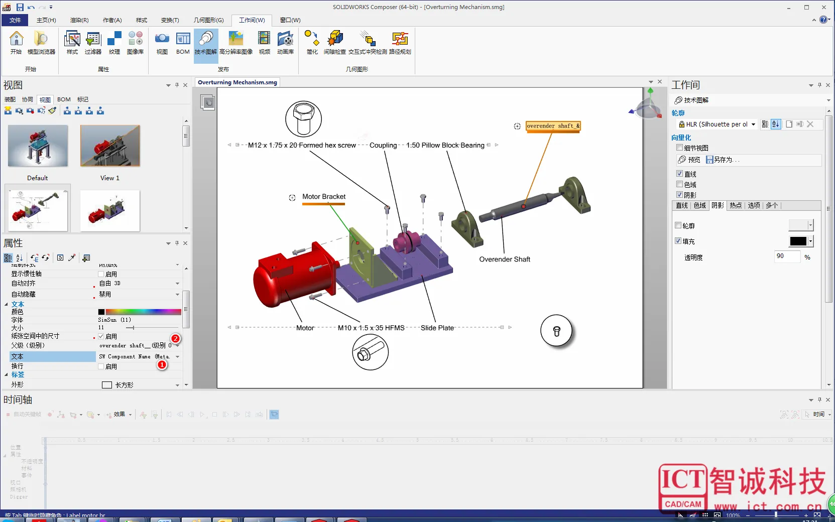Toggle the 色域 color region checkbox
Image resolution: width=835 pixels, height=522 pixels.
(679, 184)
